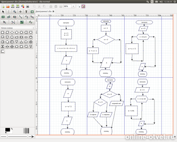This screenshot has height=142, width=177.
Task: Select the Line drawing tool
Action: [21, 17]
